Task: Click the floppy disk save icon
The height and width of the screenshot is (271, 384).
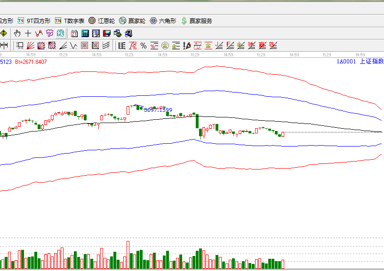Action: (x=107, y=33)
